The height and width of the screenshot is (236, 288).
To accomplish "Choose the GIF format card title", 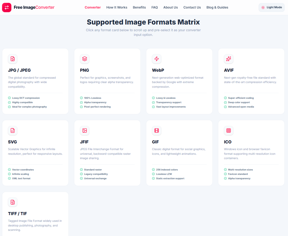I will tap(155, 142).
